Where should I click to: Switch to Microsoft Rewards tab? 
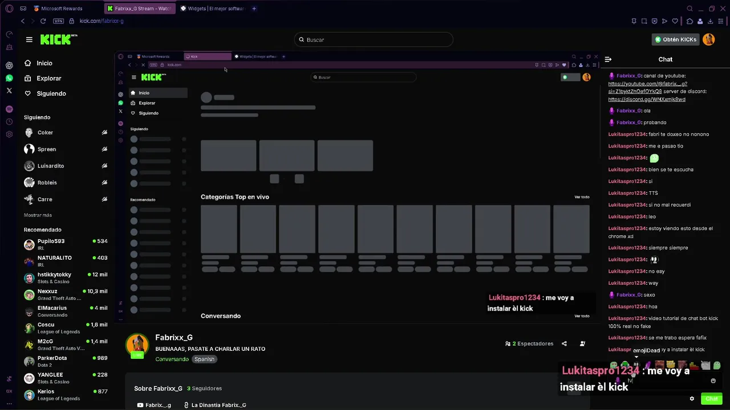click(x=58, y=9)
